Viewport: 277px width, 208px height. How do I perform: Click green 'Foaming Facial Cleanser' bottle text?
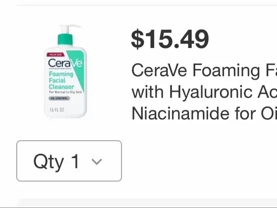coord(61,81)
